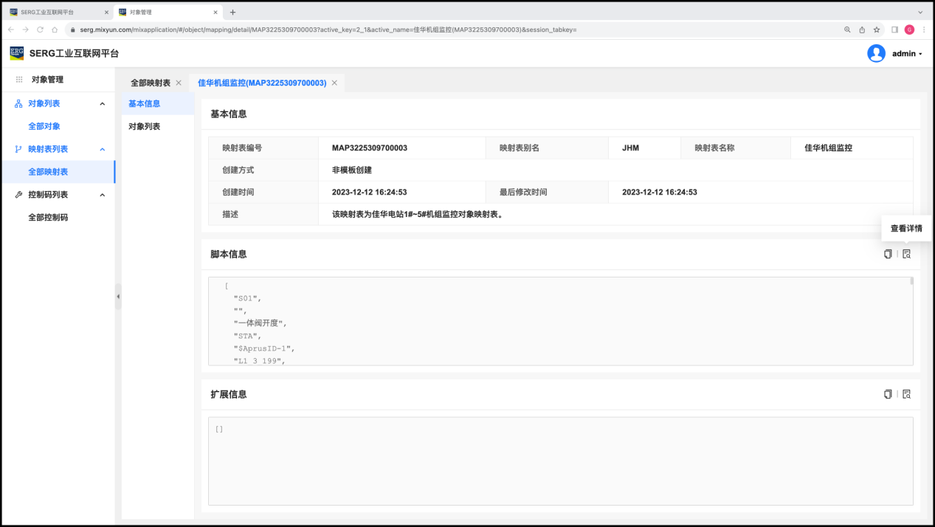Switch to the 全部映射表 tab
The height and width of the screenshot is (527, 935).
pyautogui.click(x=151, y=83)
